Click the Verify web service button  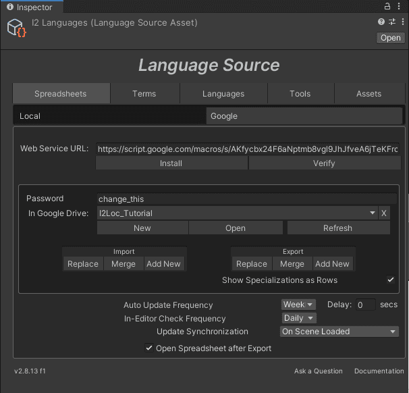[x=325, y=163]
